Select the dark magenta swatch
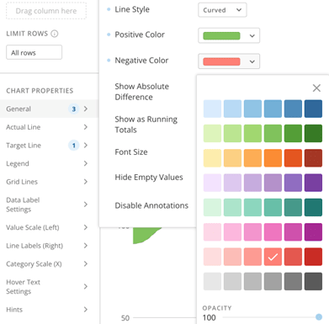The width and height of the screenshot is (329, 324). click(x=313, y=232)
